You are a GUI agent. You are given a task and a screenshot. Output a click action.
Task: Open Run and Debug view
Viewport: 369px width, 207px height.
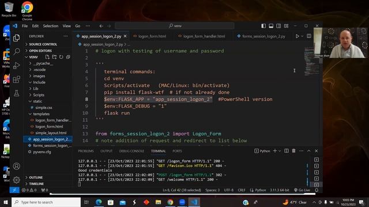click(17, 65)
